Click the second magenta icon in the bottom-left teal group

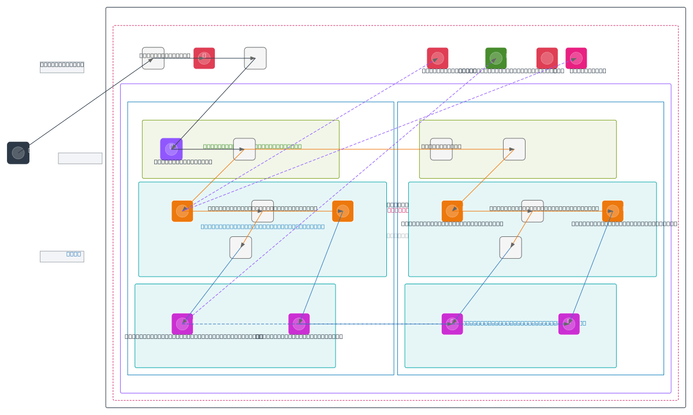pyautogui.click(x=299, y=324)
